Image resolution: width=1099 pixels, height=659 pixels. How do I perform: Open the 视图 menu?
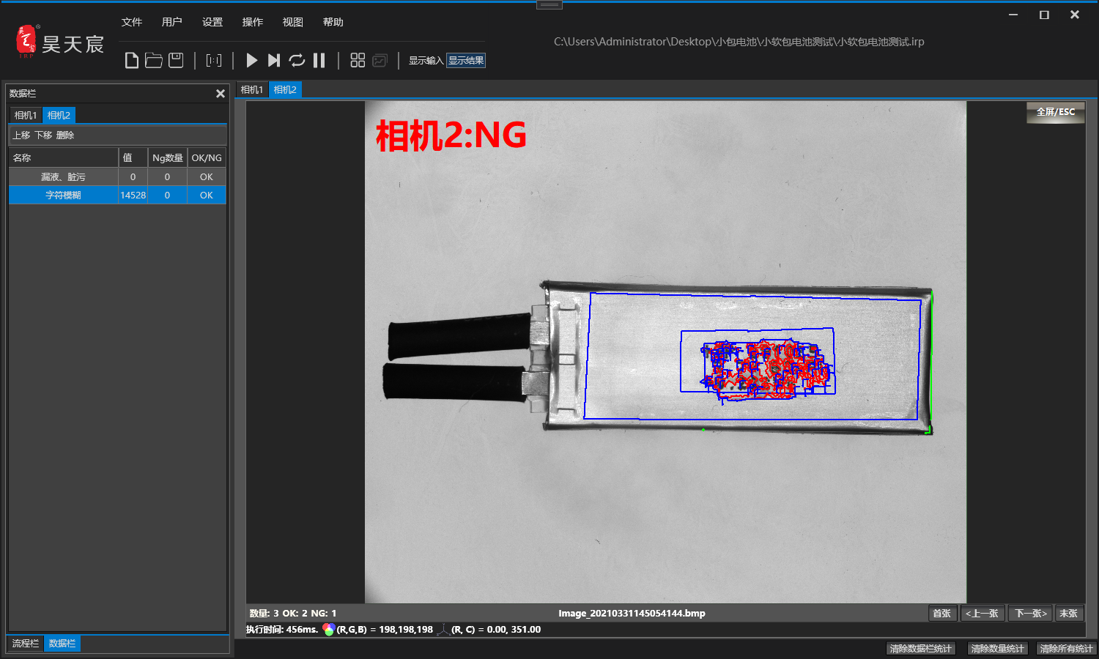(x=293, y=22)
